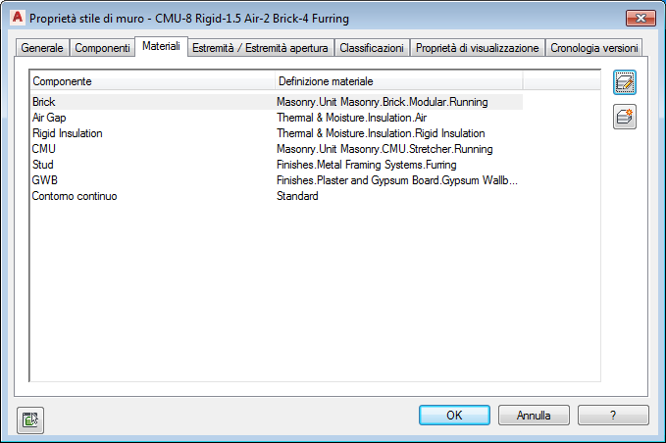The image size is (666, 443).
Task: Click the add new material icon
Action: 625,117
